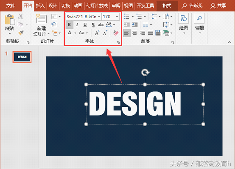Open the font size 170 dropdown
Screen dimensions: 235x169
pos(117,17)
